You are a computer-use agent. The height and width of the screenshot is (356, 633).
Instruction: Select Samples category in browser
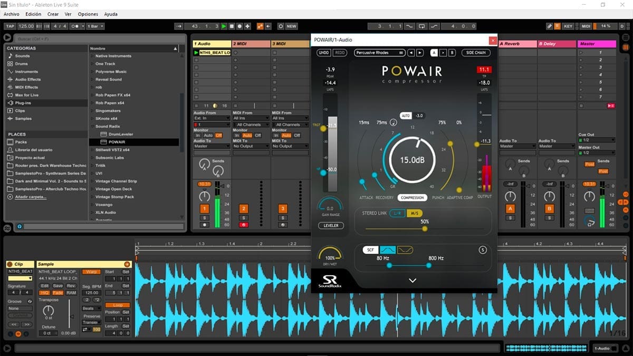point(23,119)
